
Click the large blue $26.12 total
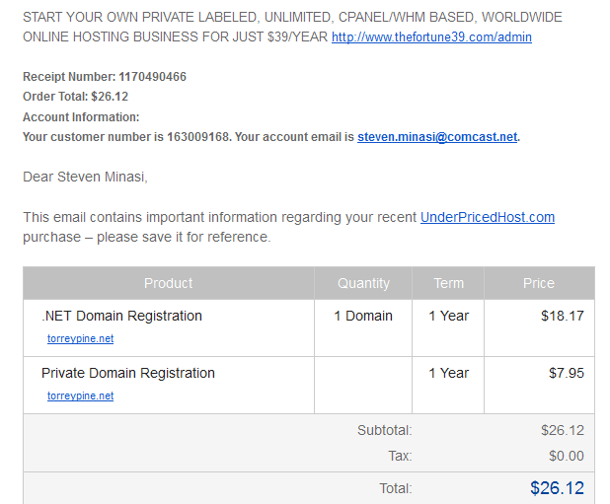(557, 488)
